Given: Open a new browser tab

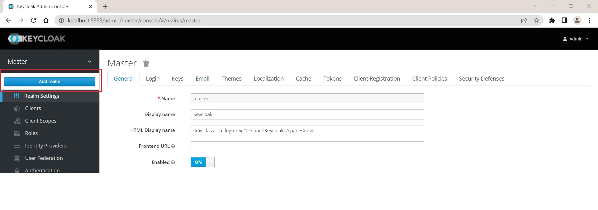Looking at the screenshot, I should tap(105, 7).
